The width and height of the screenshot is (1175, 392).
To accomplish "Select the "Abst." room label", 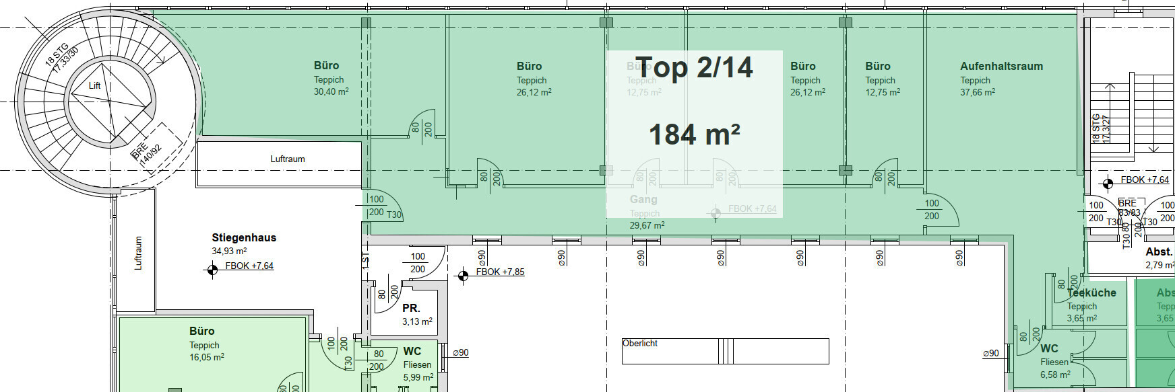I will click(1159, 251).
